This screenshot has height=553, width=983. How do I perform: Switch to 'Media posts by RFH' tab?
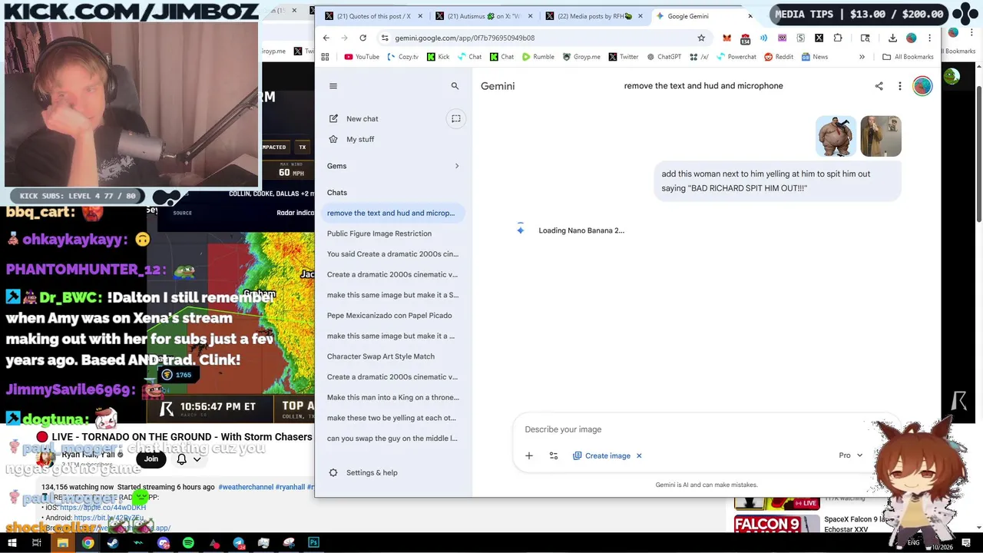(594, 16)
